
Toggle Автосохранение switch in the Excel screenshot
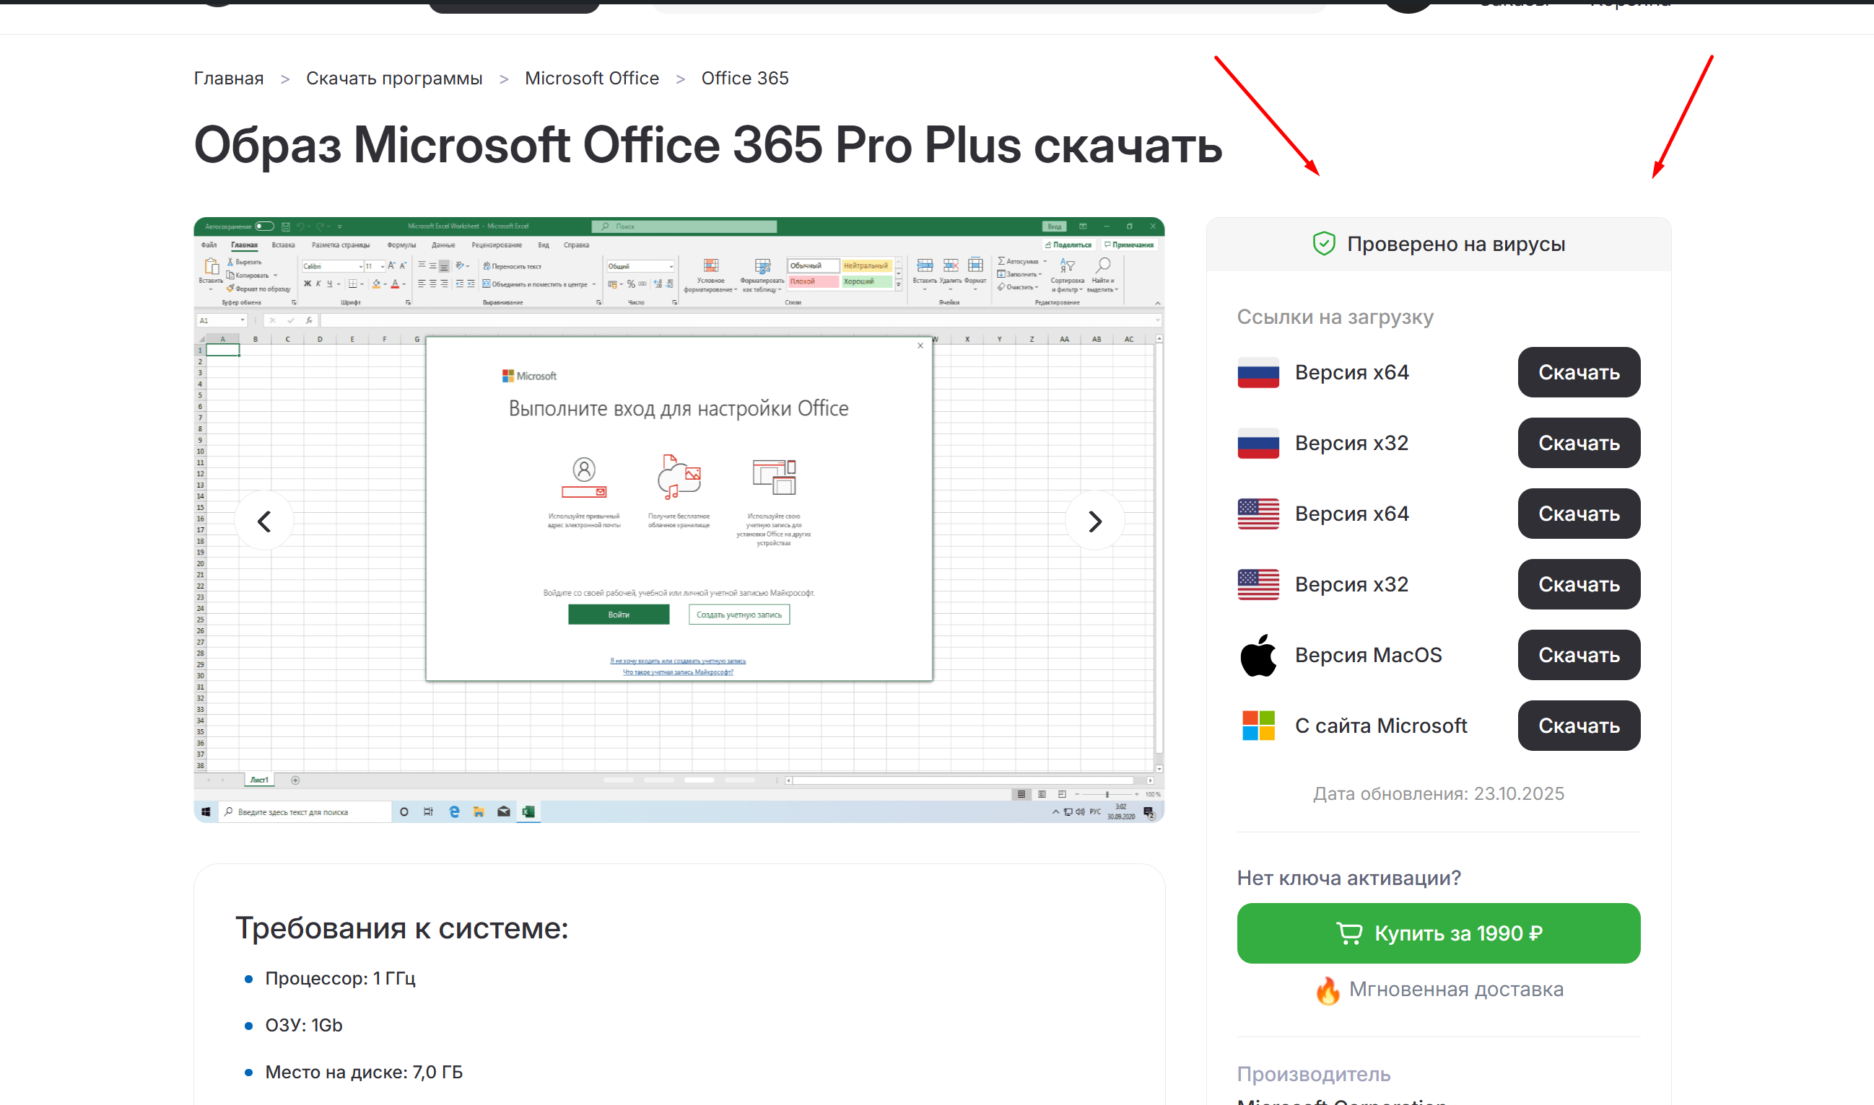263,226
